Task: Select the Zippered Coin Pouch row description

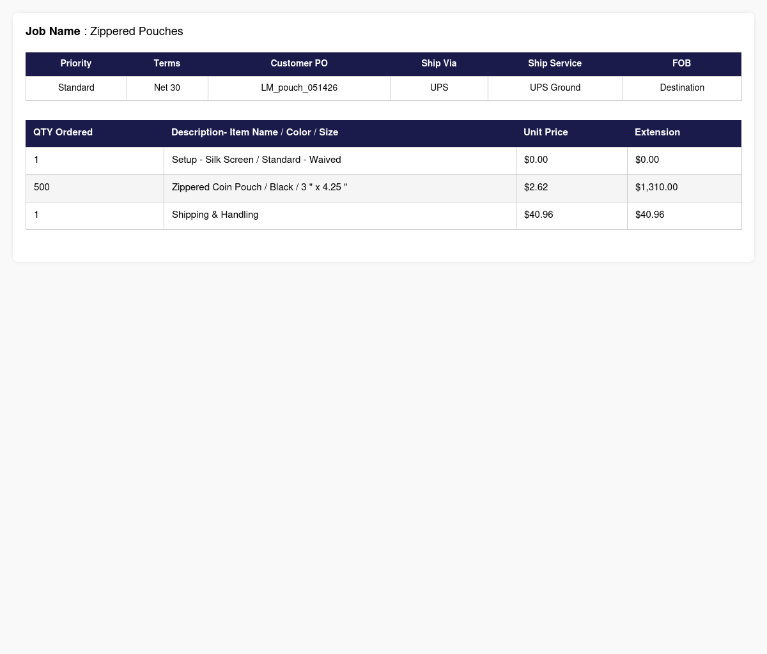Action: (260, 187)
